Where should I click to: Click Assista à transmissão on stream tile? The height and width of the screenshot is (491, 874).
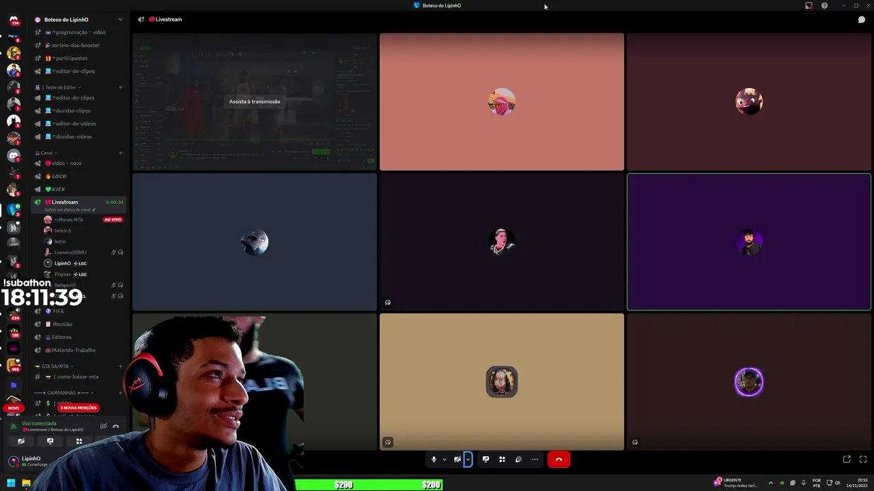(255, 102)
